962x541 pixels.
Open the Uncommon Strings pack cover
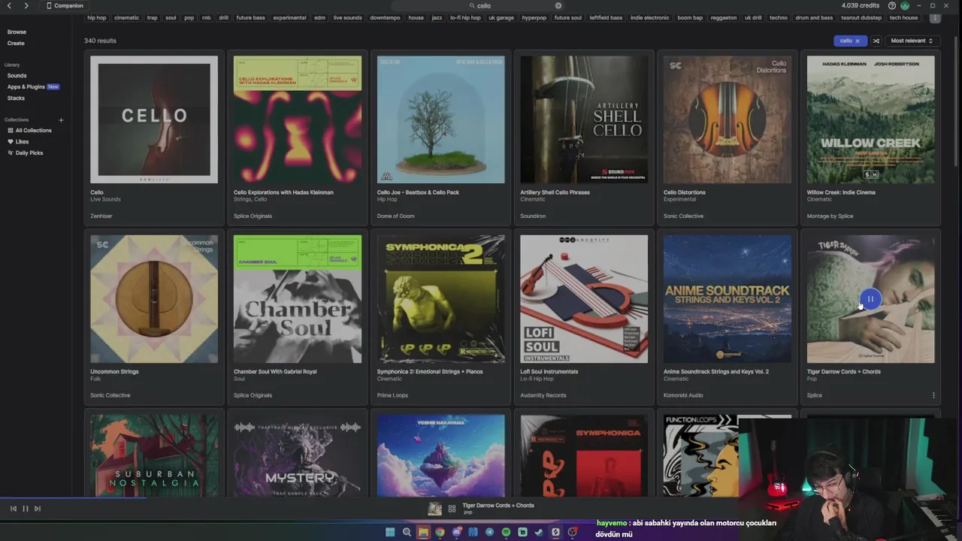coord(154,299)
